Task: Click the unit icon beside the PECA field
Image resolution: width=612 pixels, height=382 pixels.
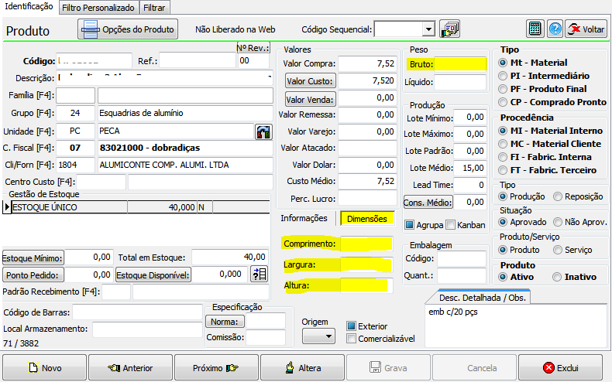Action: click(x=263, y=131)
